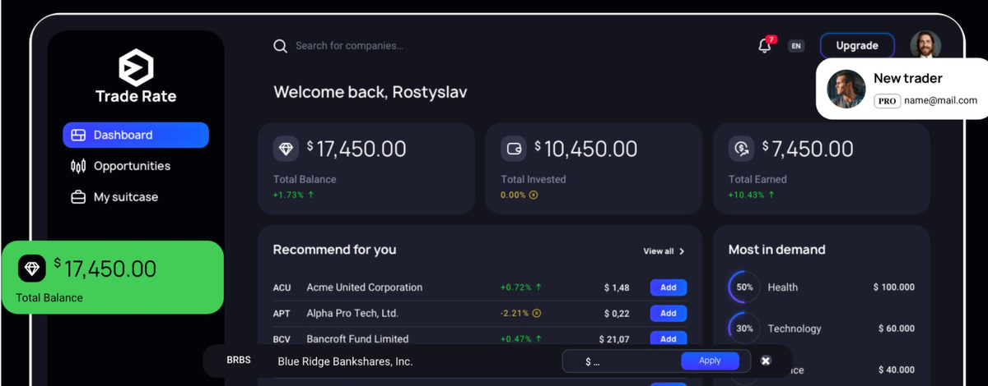
Task: Select Dashboard in the sidebar
Action: (136, 135)
